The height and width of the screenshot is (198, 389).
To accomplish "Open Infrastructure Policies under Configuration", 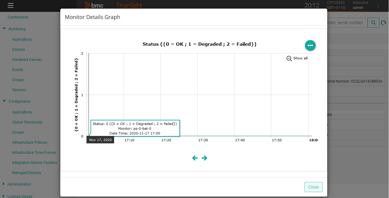I will [x=30, y=142].
